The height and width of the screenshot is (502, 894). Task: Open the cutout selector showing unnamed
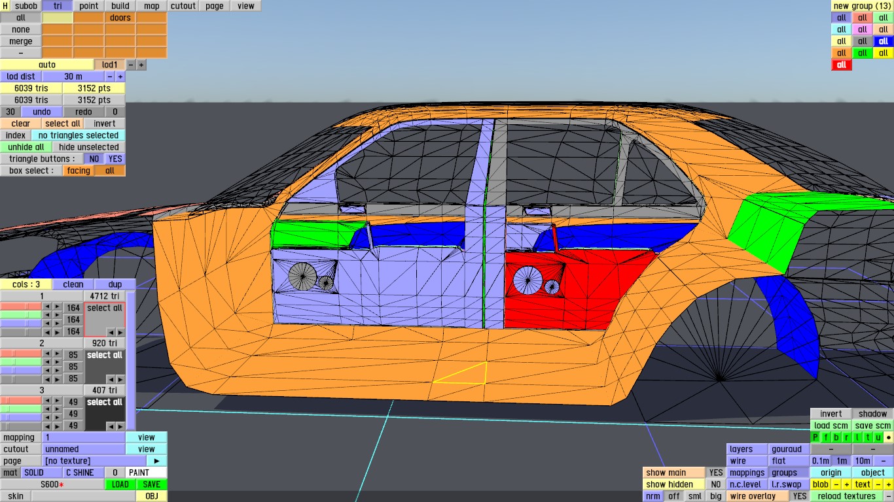pos(84,449)
